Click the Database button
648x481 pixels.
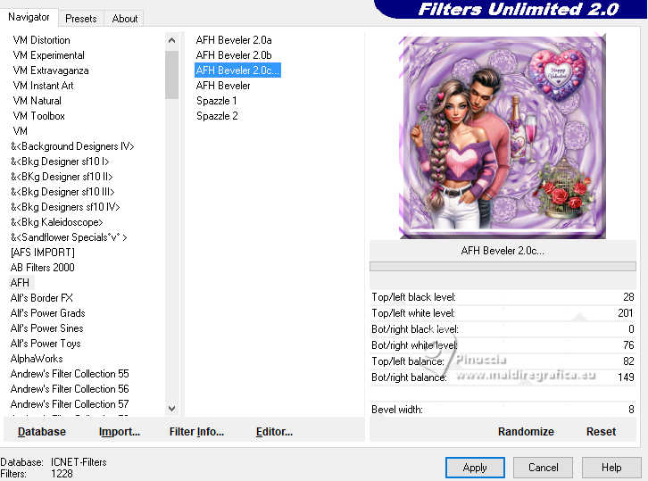(42, 432)
